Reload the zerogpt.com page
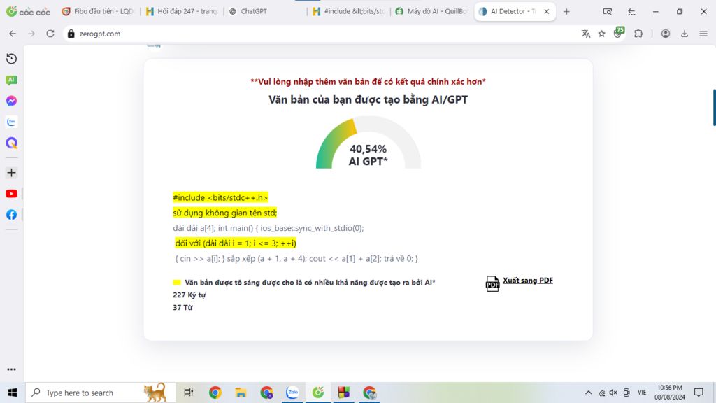 50,34
